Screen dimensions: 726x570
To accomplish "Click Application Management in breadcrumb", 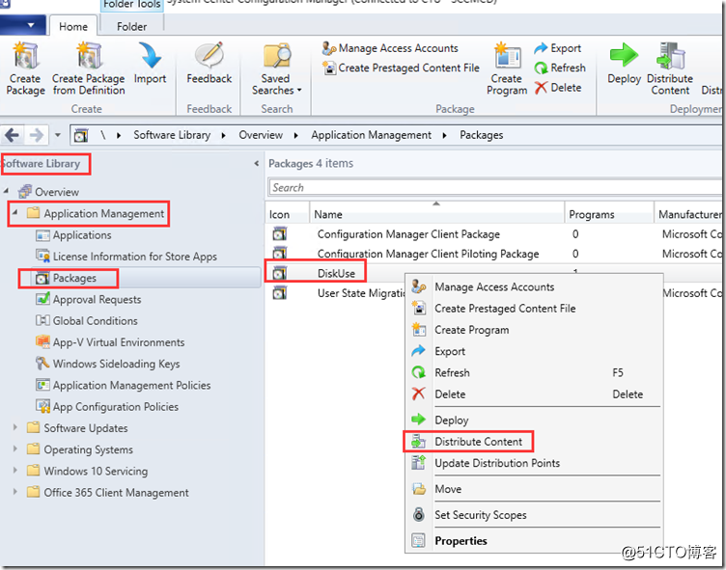I will (x=371, y=135).
